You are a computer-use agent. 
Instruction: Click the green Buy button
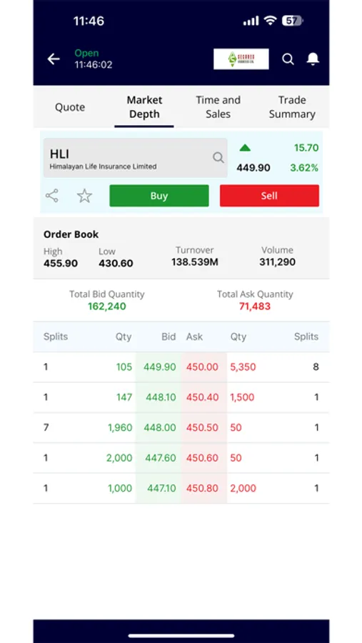click(x=159, y=196)
